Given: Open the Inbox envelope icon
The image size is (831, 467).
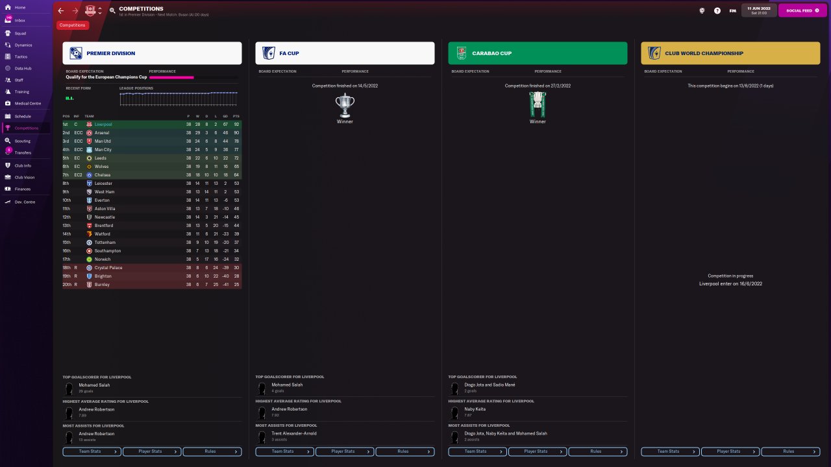Looking at the screenshot, I should pos(8,20).
